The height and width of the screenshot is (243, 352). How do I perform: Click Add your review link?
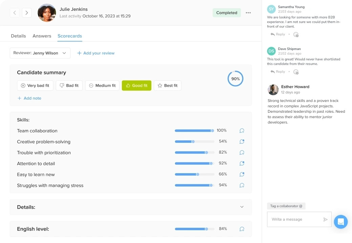point(96,53)
